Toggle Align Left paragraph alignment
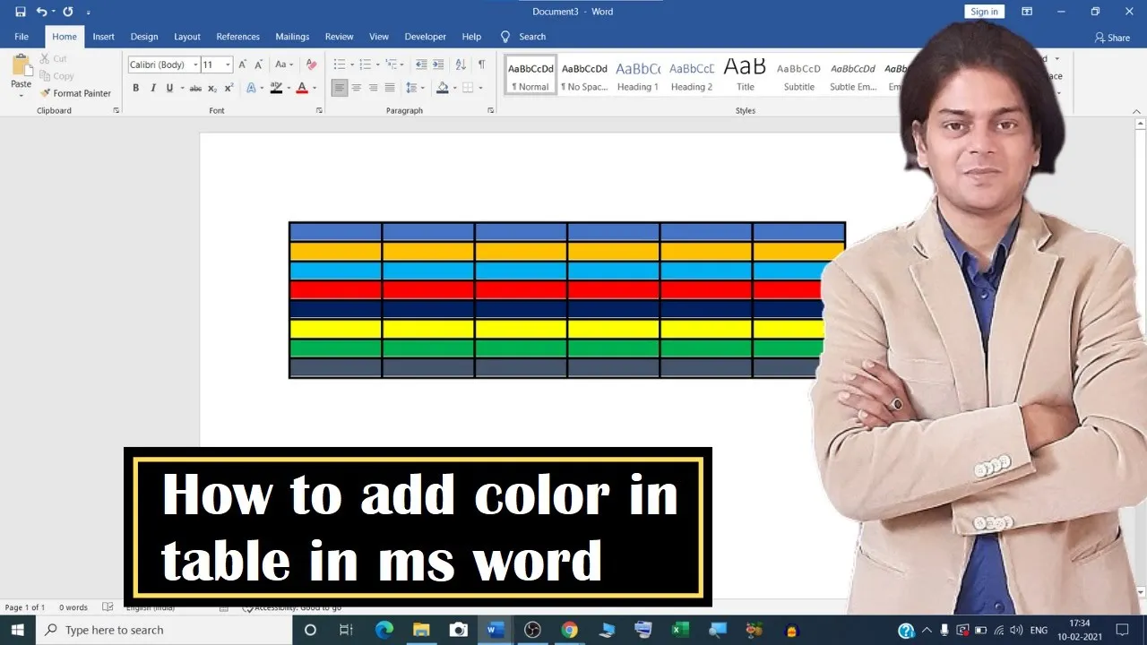 [x=340, y=88]
